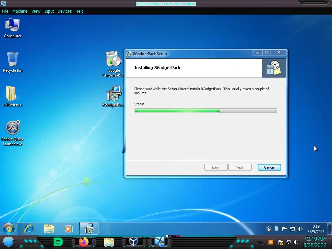Click the guest tray document icon
Image resolution: width=332 pixels, height=249 pixels.
[x=277, y=229]
